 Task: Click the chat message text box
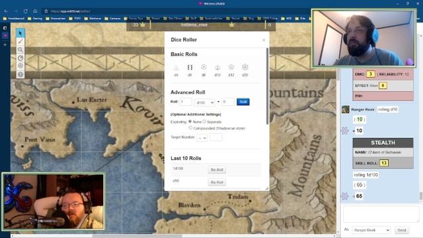381,214
